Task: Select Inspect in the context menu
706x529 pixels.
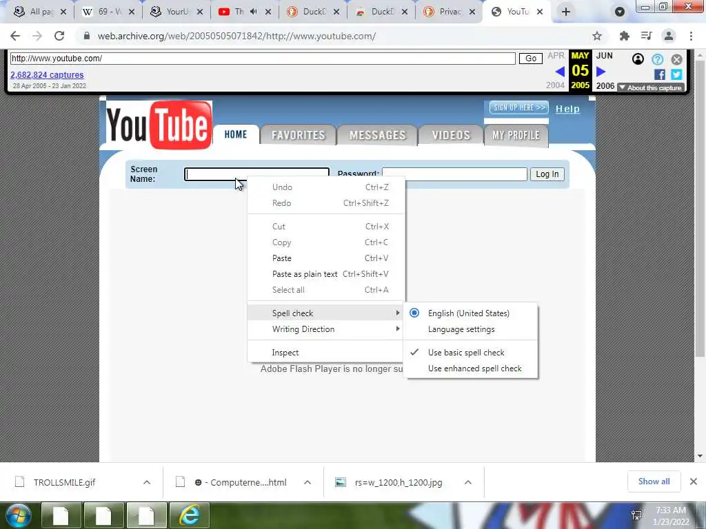Action: 326,353
